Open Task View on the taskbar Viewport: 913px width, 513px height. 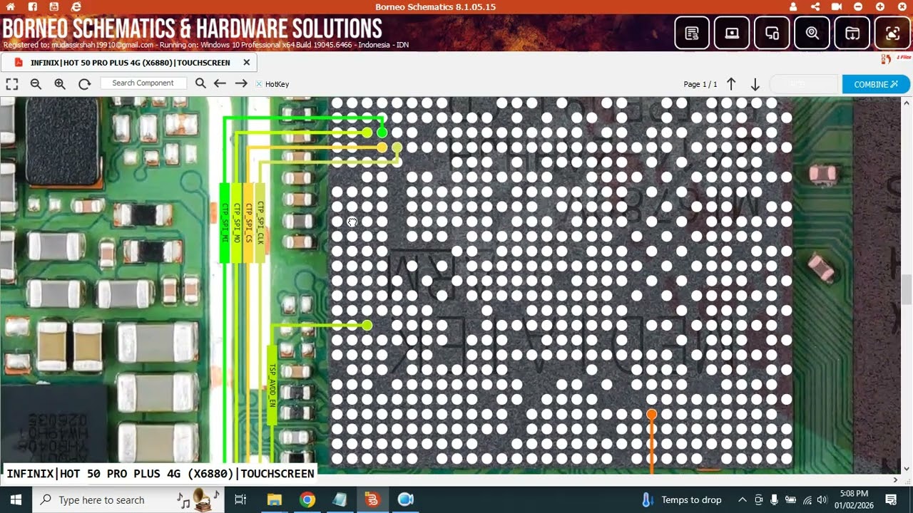(x=240, y=499)
